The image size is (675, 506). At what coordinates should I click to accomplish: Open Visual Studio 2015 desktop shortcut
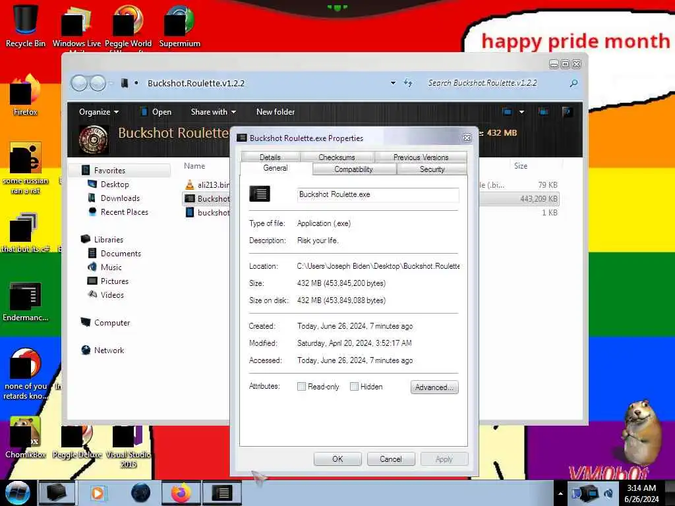tap(128, 446)
